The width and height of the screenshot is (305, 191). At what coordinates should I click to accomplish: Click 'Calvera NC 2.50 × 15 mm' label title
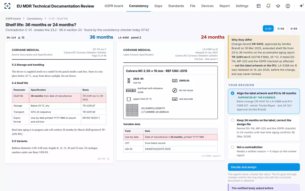click(157, 71)
